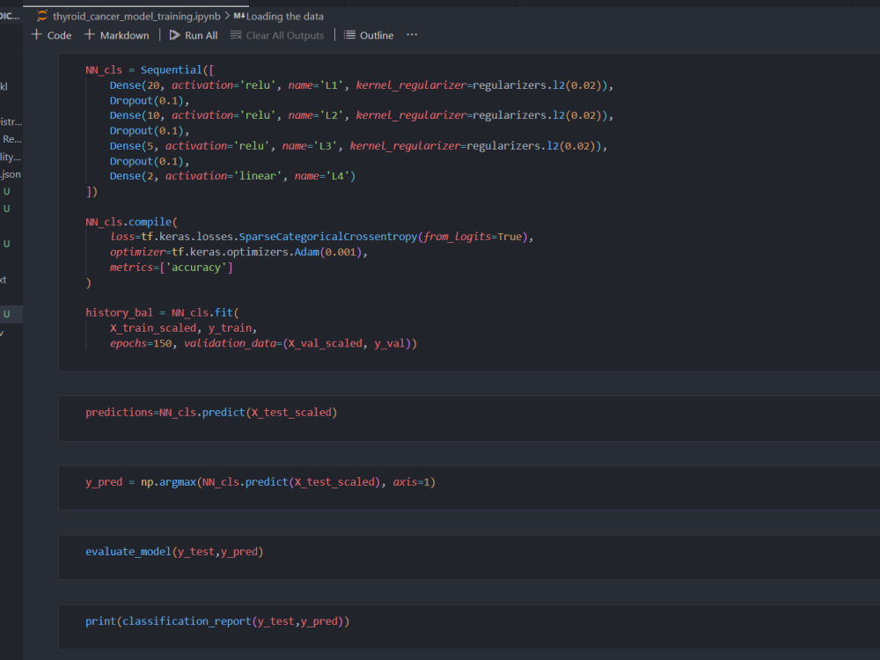Select thyroid_cancer_model_training.ipynb breadcrumb
The image size is (880, 660).
[136, 16]
